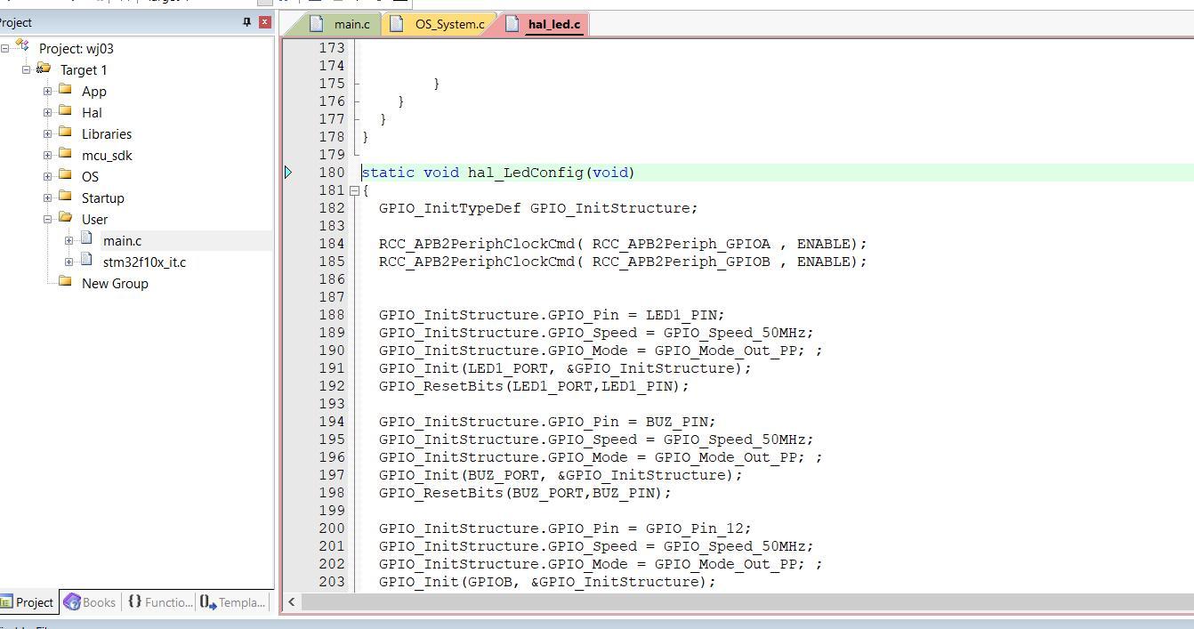This screenshot has width=1194, height=629.
Task: Select the OS group label
Action: click(x=90, y=176)
